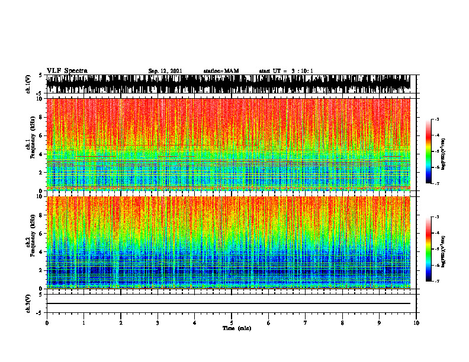Click the "0" tick on the Time axis
The width and height of the screenshot is (469, 362).
click(47, 323)
